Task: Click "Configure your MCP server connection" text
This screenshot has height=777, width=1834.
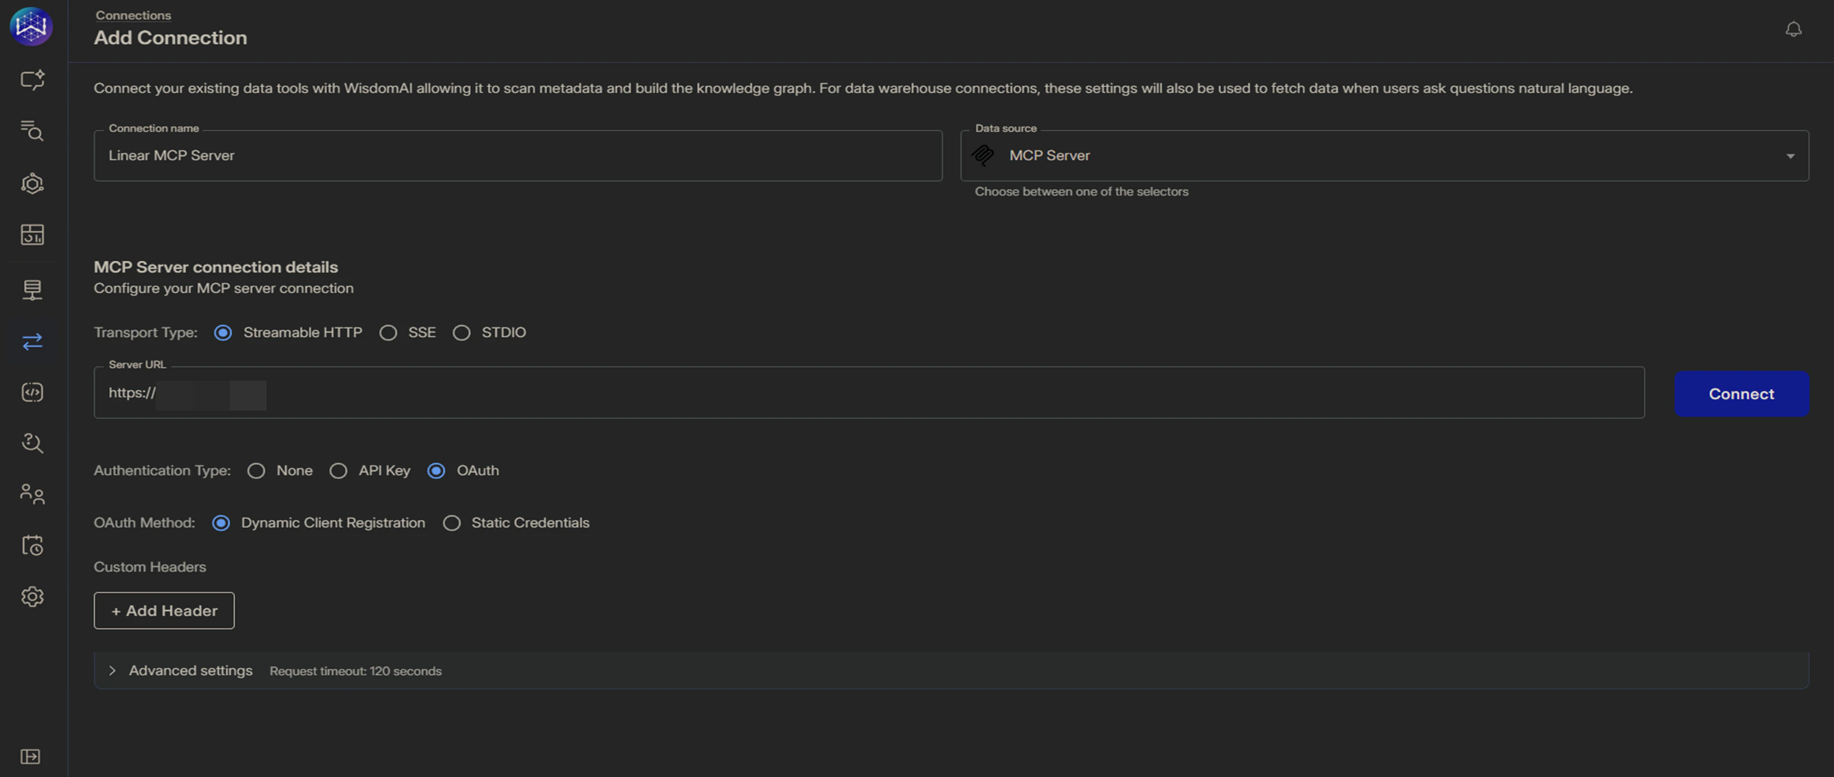Action: 223,288
